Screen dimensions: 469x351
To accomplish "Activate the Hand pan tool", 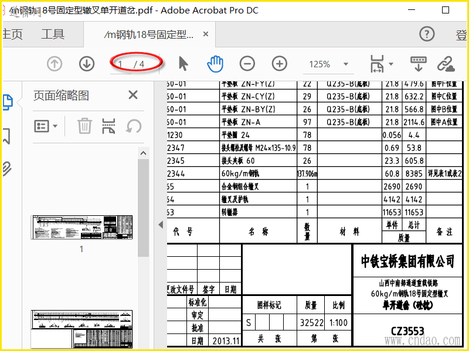I will [215, 64].
